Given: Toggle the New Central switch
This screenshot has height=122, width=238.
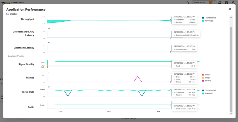Looking at the screenshot, I should tap(212, 3).
